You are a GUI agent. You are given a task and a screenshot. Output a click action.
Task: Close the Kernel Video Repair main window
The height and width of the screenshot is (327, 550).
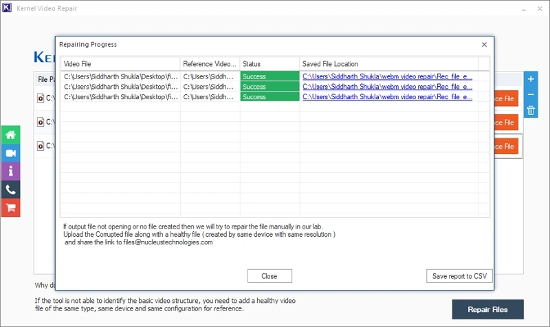[x=540, y=9]
